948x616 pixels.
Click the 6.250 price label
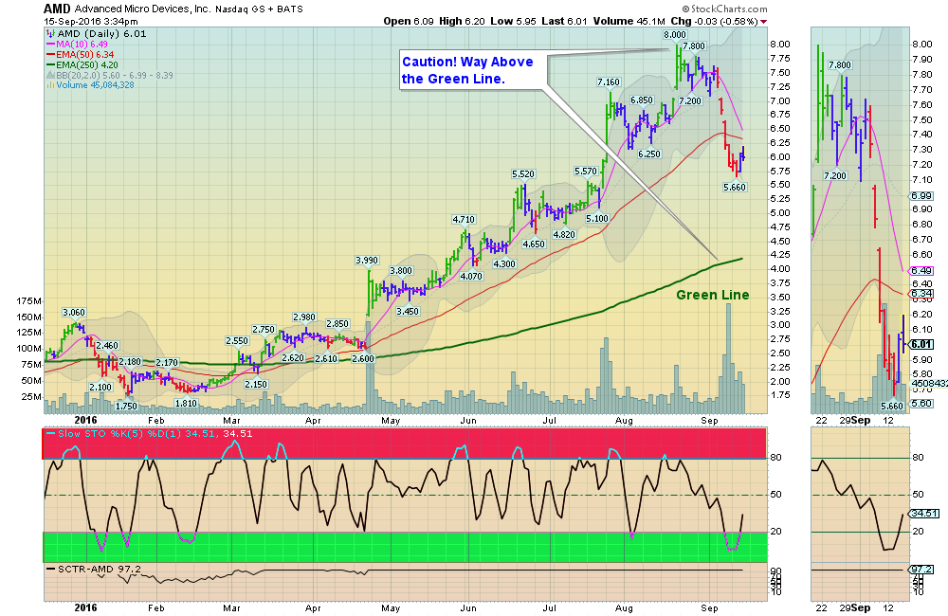click(649, 154)
